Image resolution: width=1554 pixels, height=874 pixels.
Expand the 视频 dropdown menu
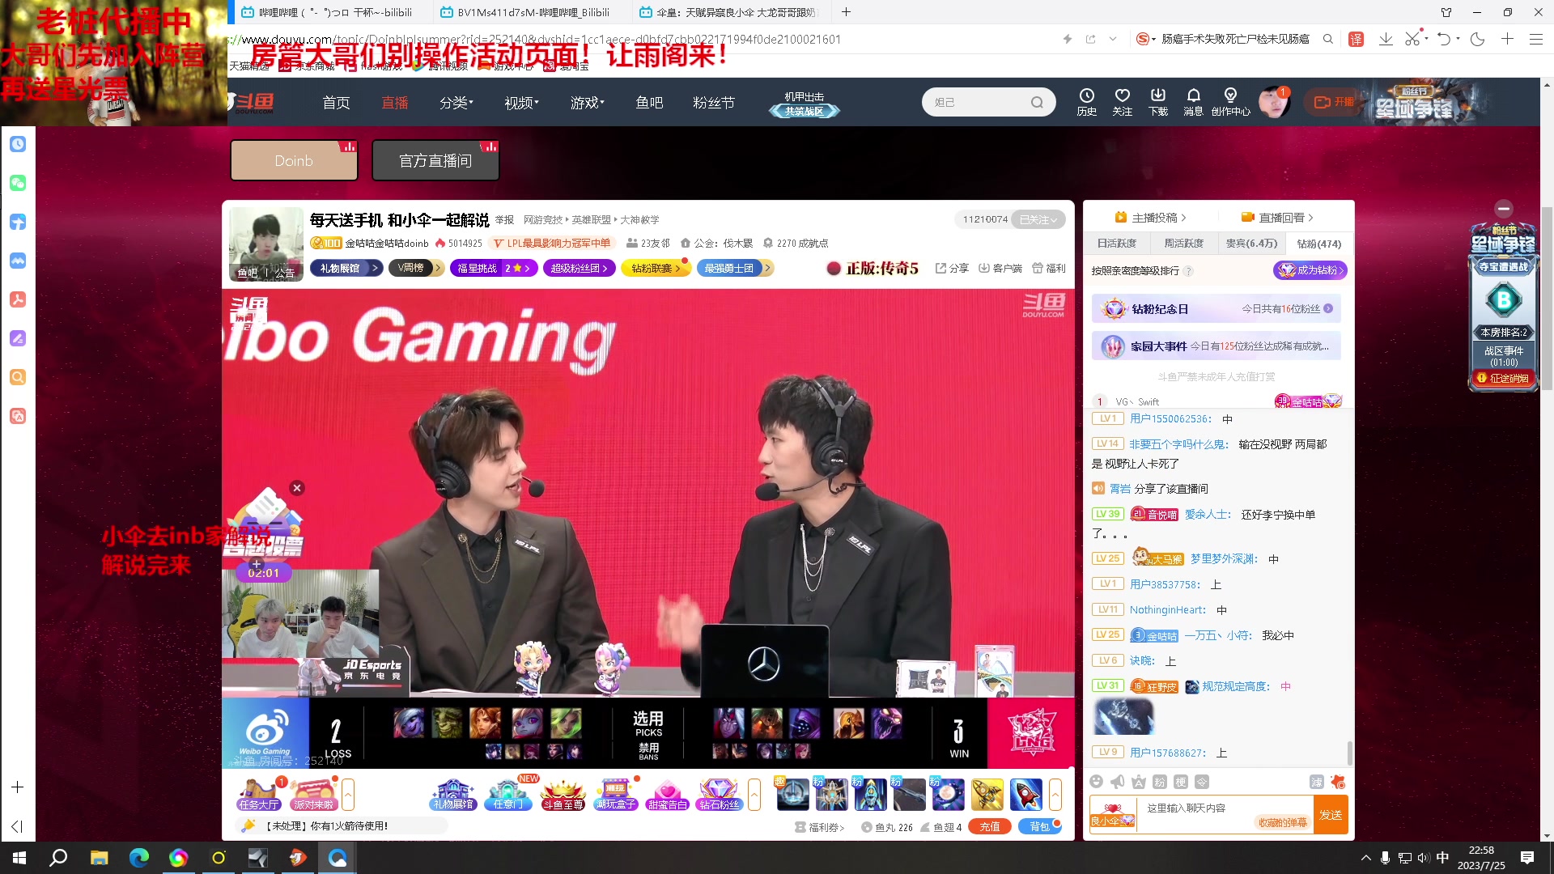pos(521,103)
